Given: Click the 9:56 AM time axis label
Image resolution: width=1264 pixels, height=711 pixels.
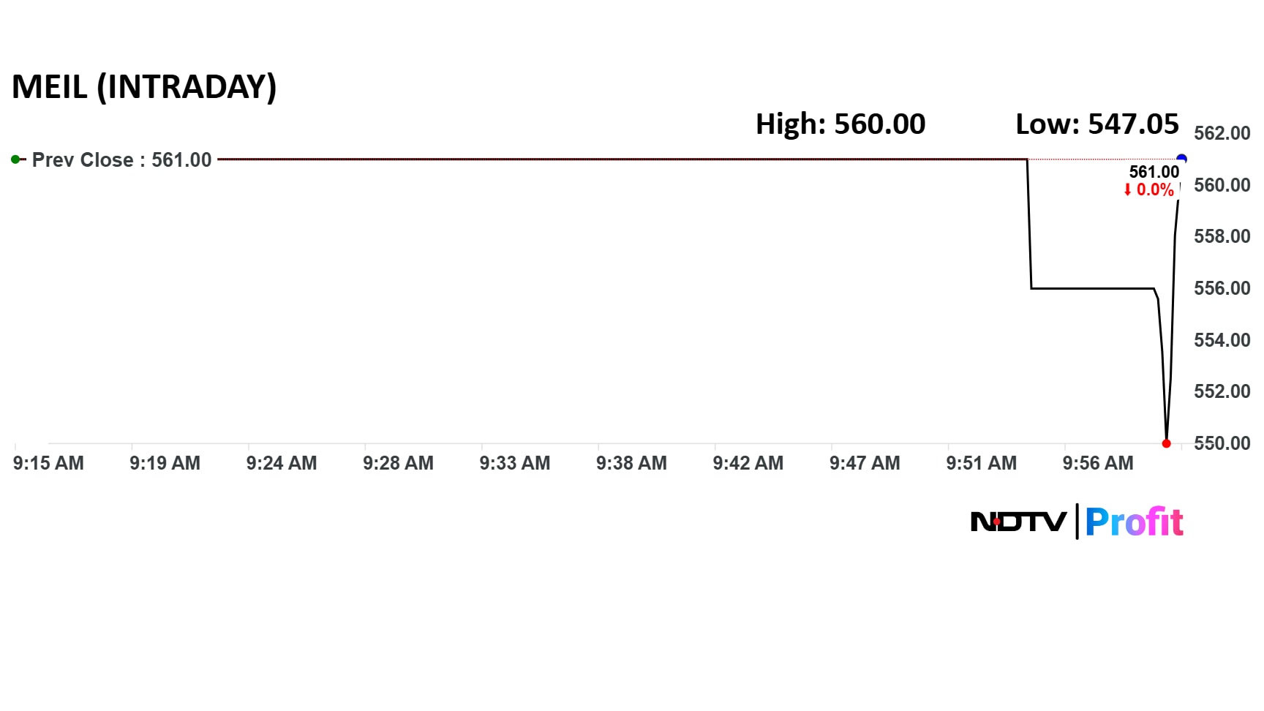Looking at the screenshot, I should 1098,463.
